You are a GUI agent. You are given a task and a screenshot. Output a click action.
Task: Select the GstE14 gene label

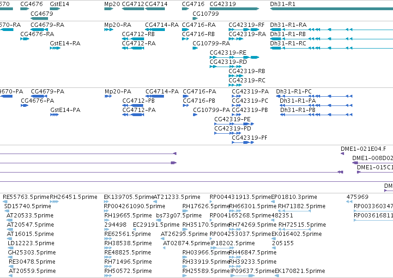[60, 4]
